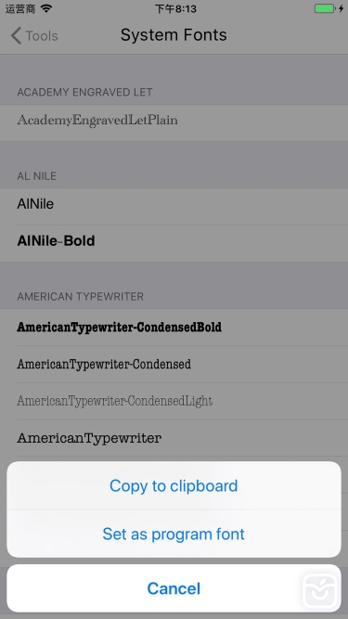Screen dimensions: 348x619
Task: Tap the battery icon in the status bar
Action: [x=325, y=8]
